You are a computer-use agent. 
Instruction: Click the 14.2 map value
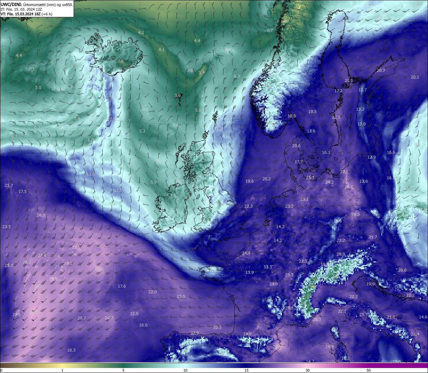click(280, 227)
